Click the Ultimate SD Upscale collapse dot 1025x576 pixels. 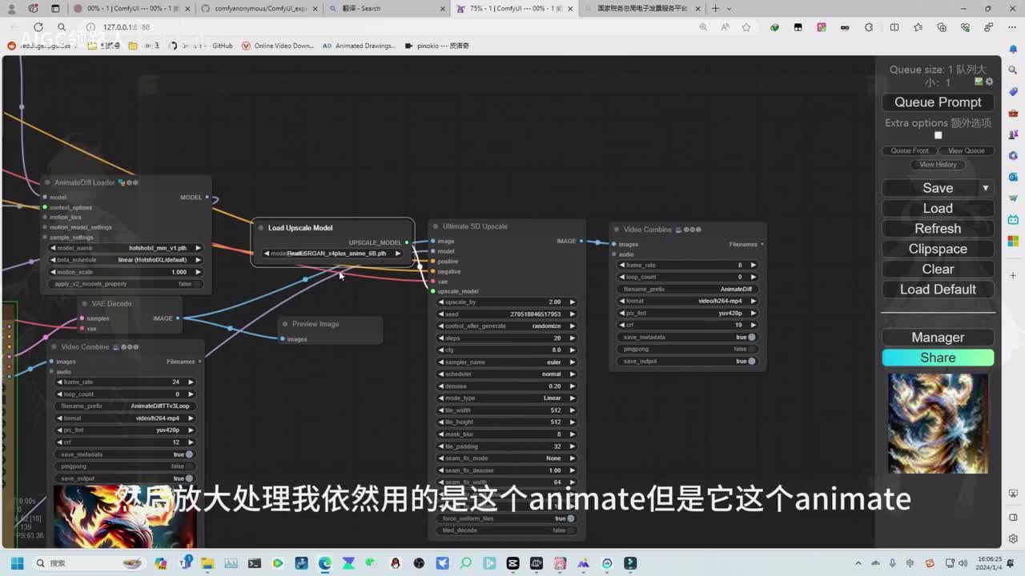(x=436, y=226)
